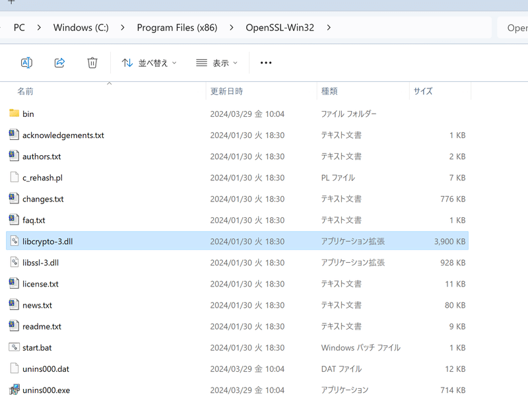This screenshot has width=528, height=416.
Task: Select Windows (C:) in the breadcrumb
Action: (81, 28)
